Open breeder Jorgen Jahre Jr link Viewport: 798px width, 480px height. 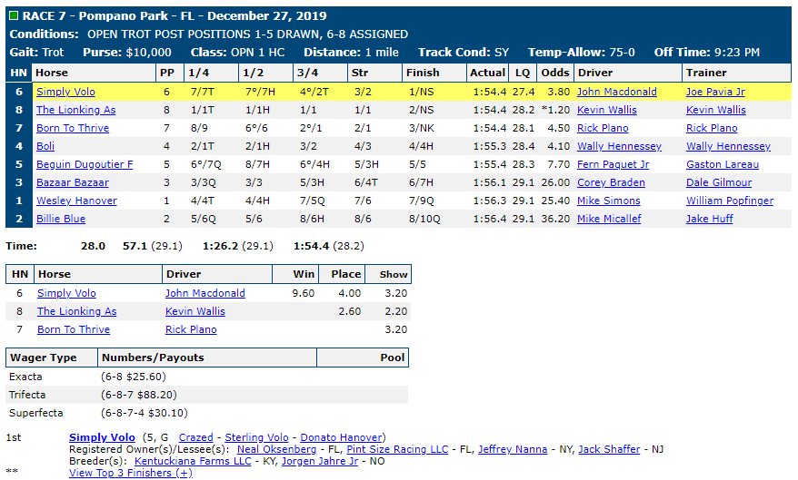(320, 461)
